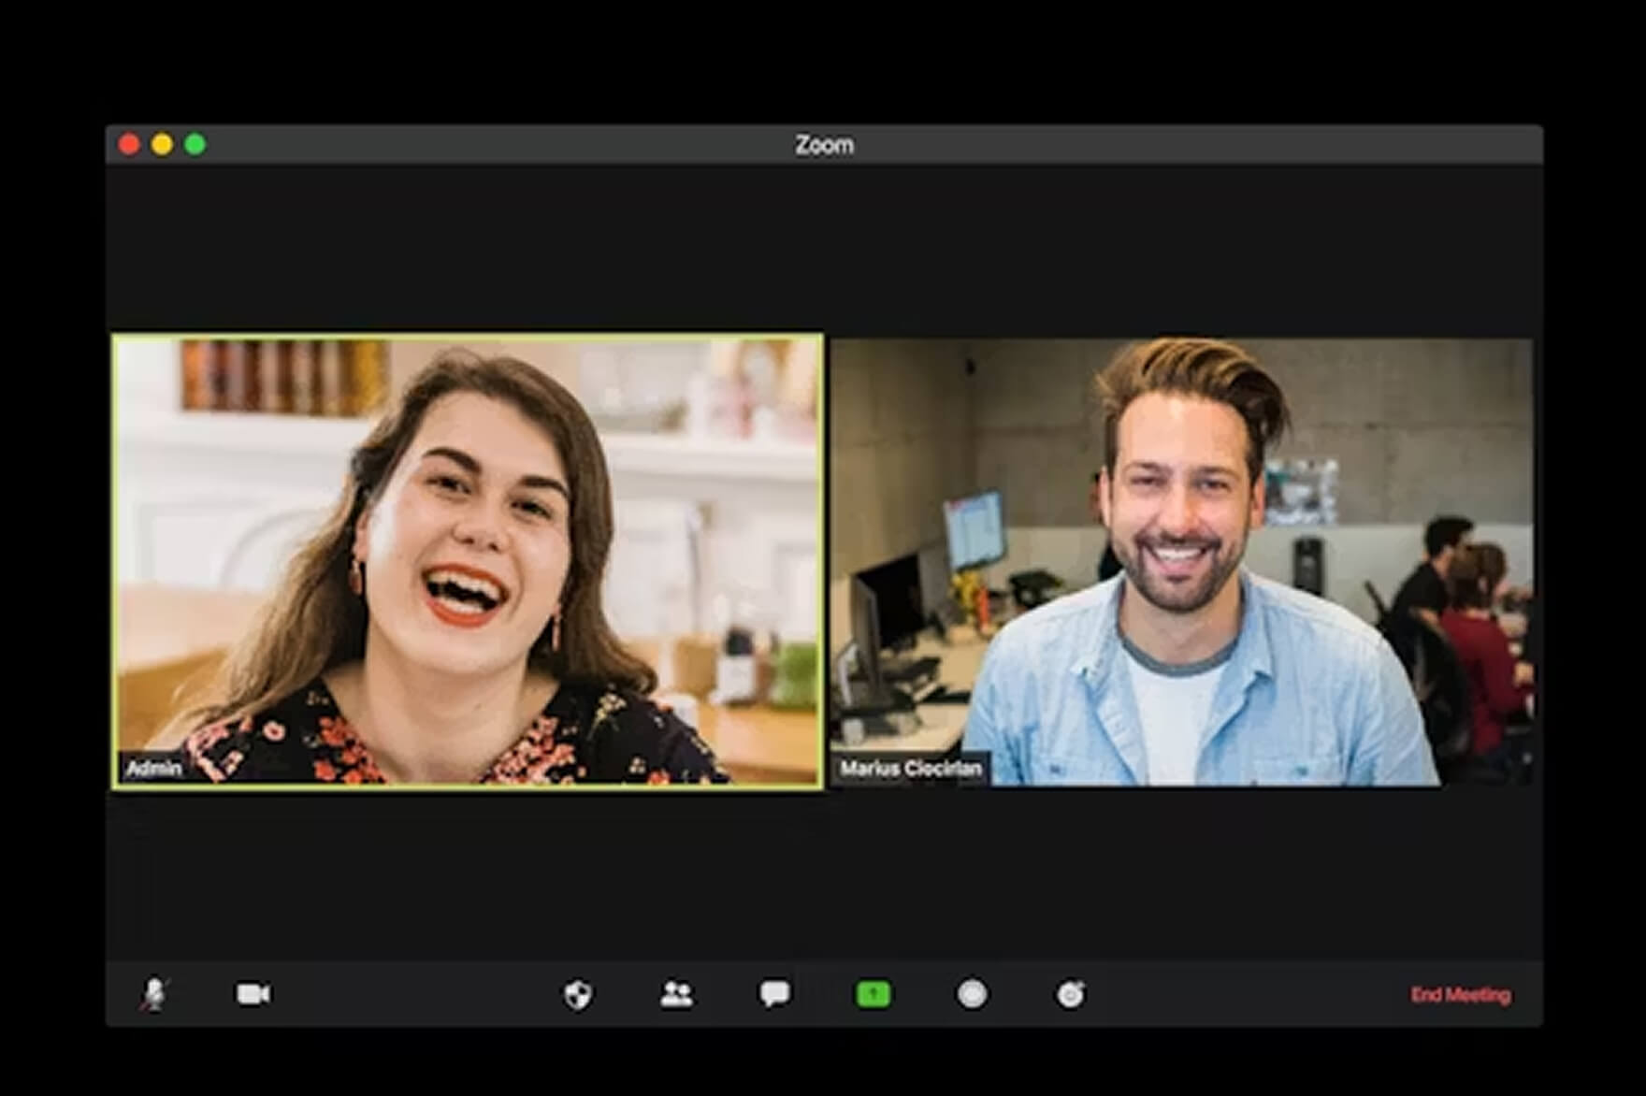Click End Meeting
1646x1096 pixels.
pos(1460,995)
